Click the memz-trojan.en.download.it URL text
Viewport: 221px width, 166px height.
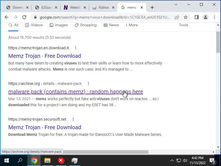coord(38,48)
